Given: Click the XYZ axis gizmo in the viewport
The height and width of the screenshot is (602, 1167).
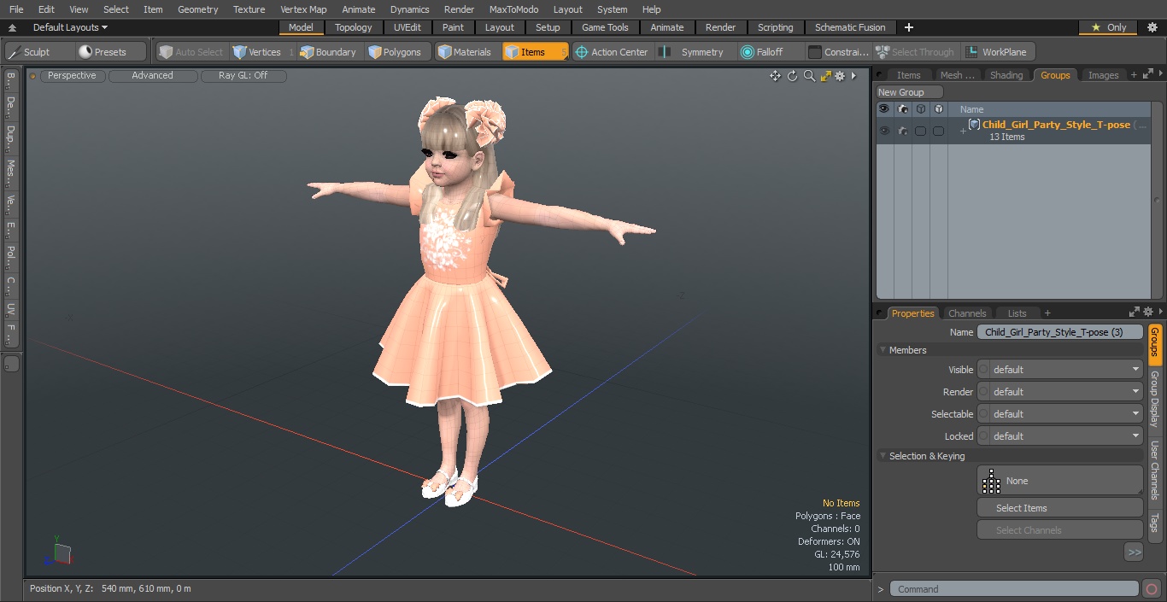Looking at the screenshot, I should click(59, 552).
